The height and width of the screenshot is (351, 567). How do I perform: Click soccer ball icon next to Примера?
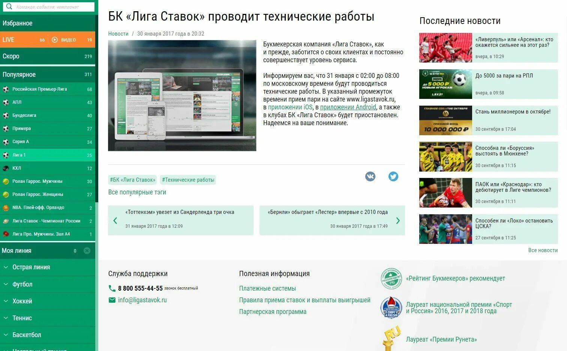click(6, 128)
